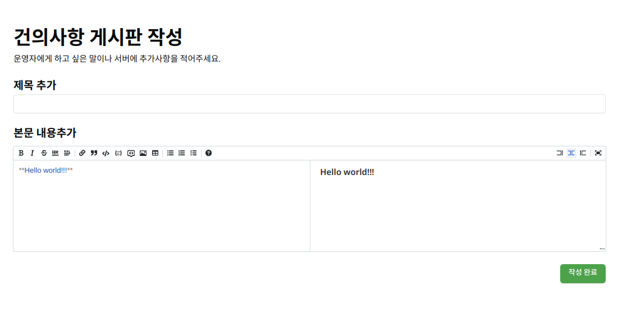The height and width of the screenshot is (318, 627).
Task: Insert inline code with the </> icon
Action: [106, 153]
